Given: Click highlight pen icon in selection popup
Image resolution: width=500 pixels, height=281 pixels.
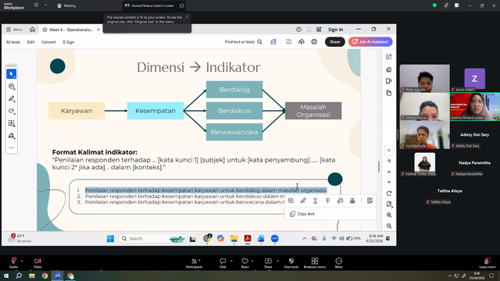Looking at the screenshot, I should click(303, 201).
